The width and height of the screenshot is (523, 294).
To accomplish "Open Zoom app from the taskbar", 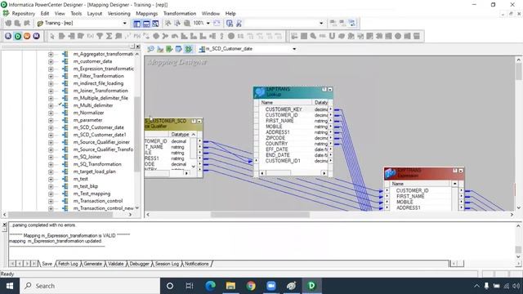I will pos(271,286).
